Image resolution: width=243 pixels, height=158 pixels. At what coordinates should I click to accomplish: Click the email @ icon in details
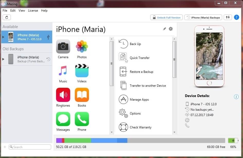(x=187, y=120)
